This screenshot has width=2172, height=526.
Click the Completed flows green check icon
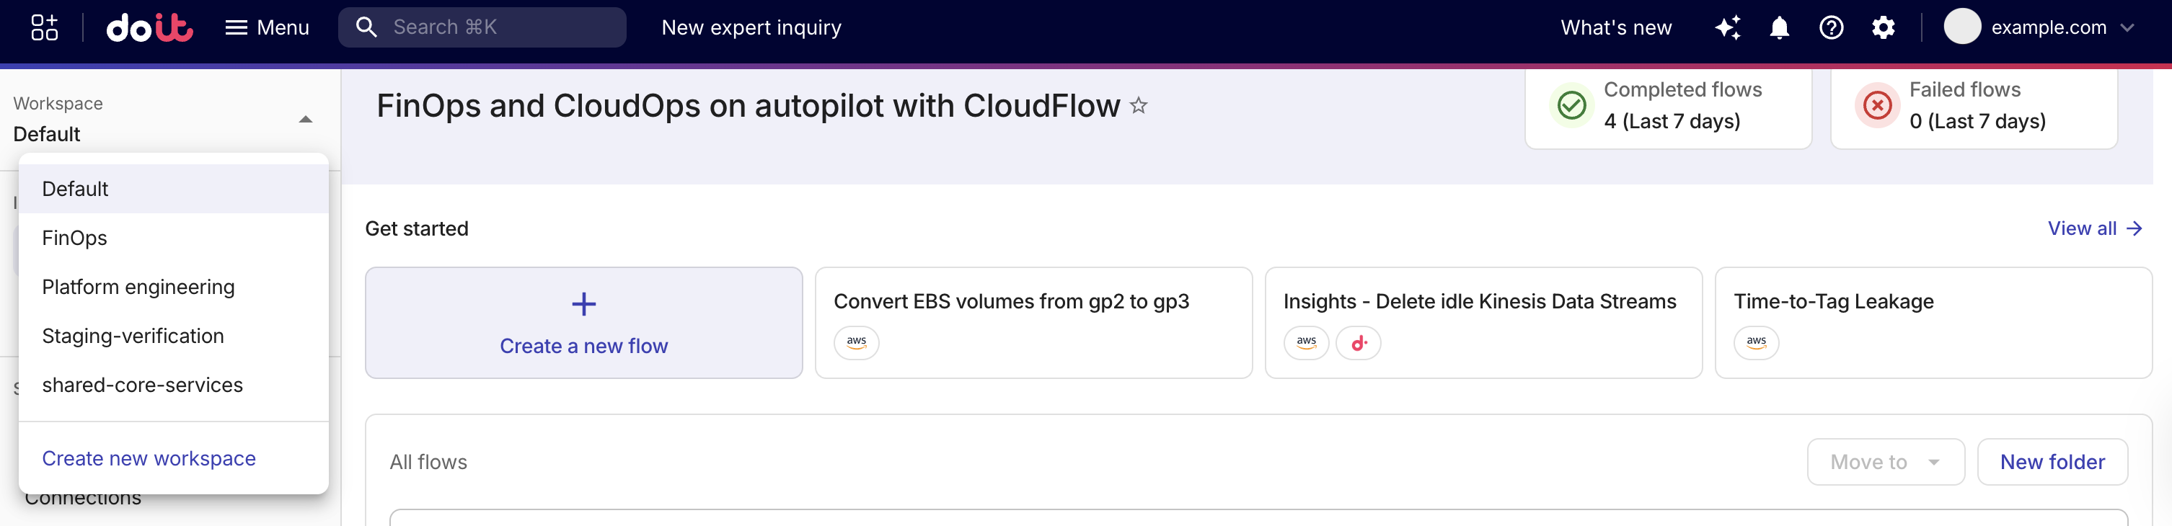(x=1571, y=105)
